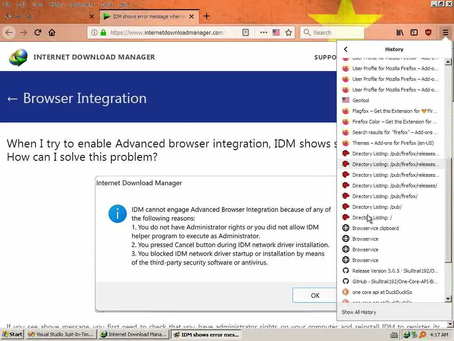Switch to Visual Studio Just-In-Time taskbar window
Viewport: 454px width, 341px height.
(x=61, y=335)
